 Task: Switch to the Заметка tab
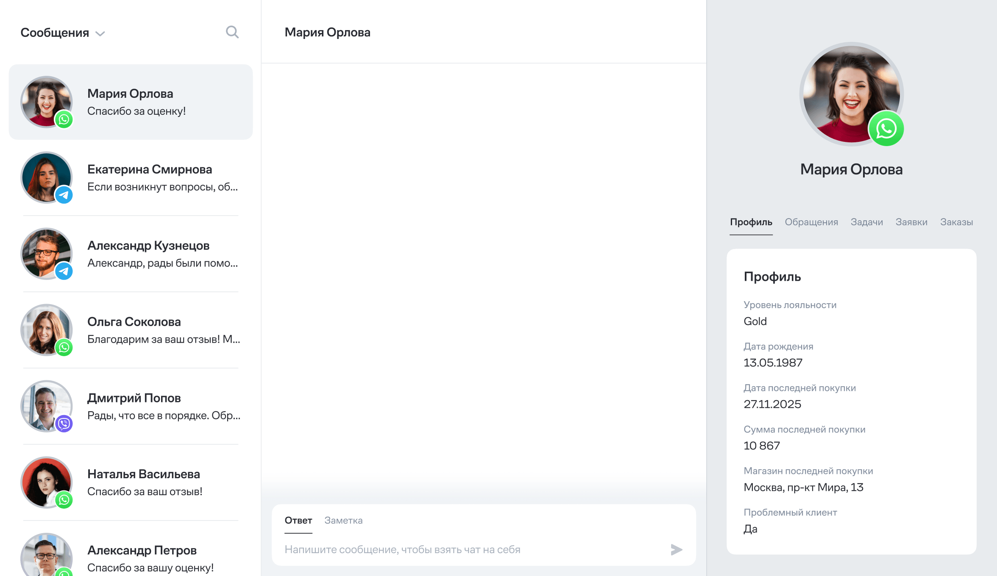coord(343,521)
